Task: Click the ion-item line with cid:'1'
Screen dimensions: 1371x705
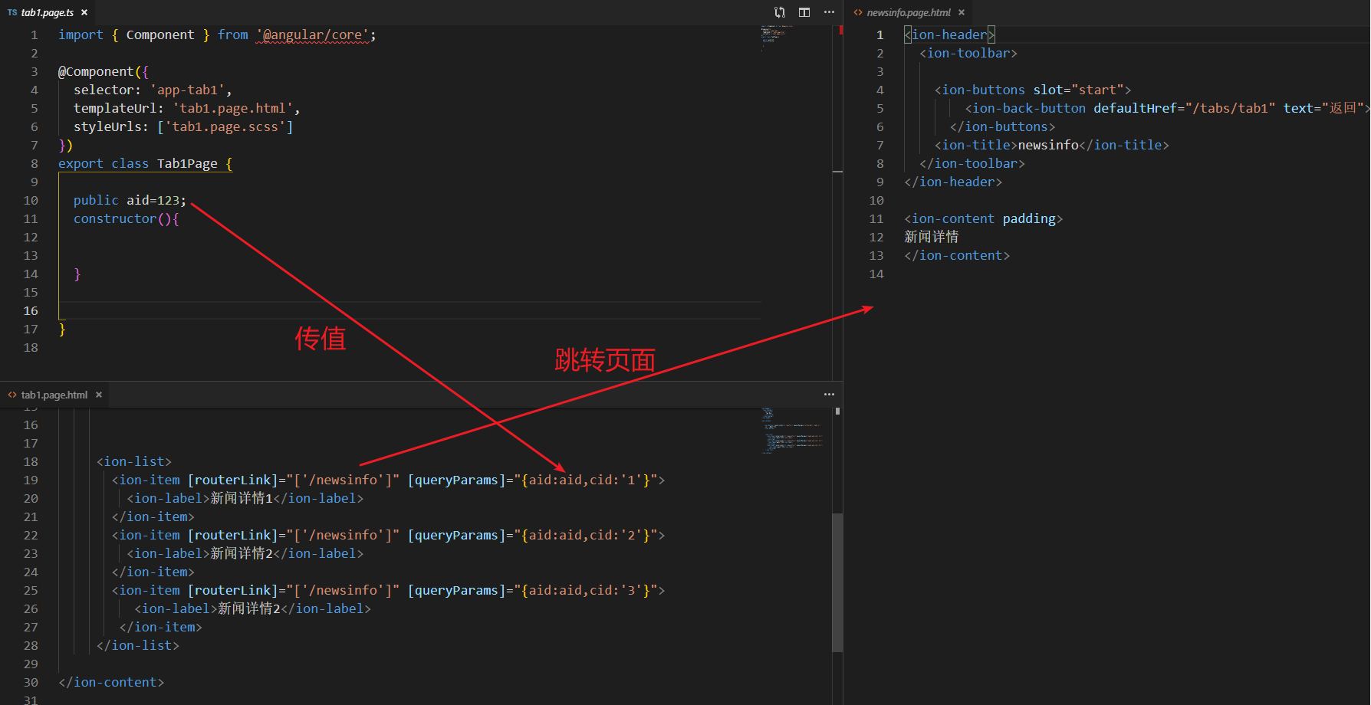Action: 389,480
